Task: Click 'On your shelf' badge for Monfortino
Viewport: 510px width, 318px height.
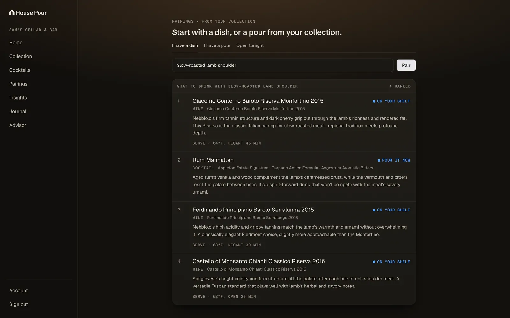Action: click(x=391, y=101)
